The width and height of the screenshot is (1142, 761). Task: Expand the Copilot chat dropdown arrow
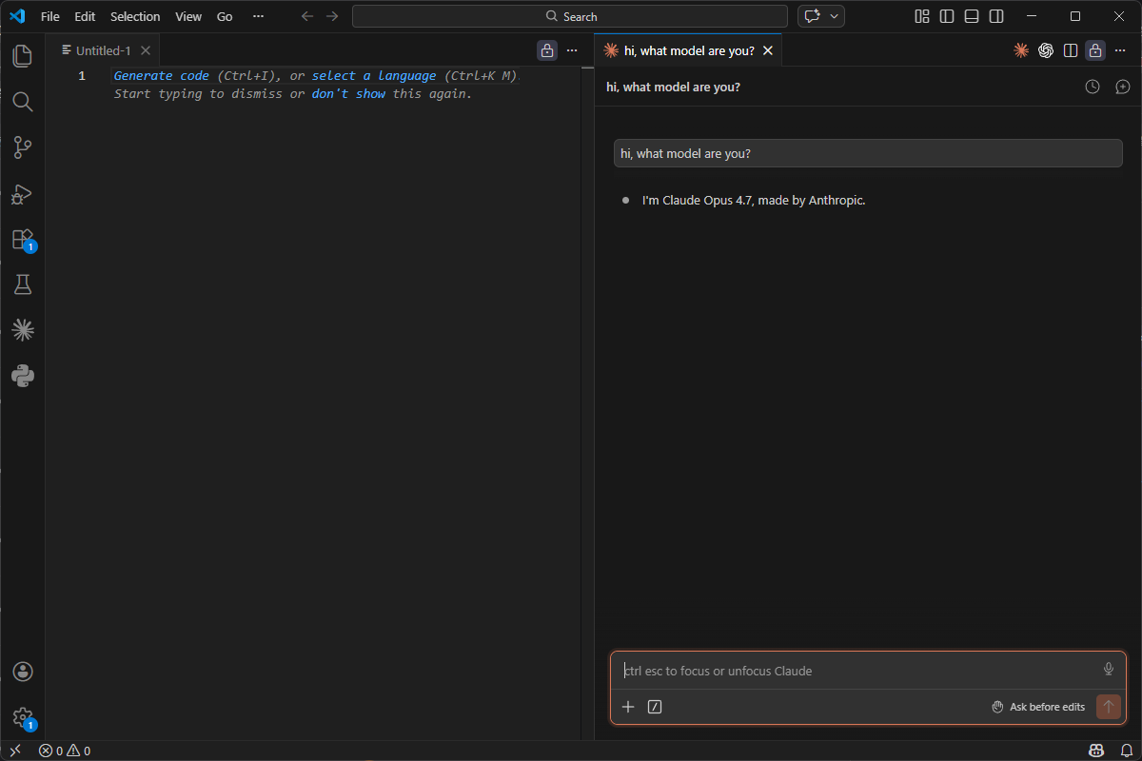coord(835,16)
